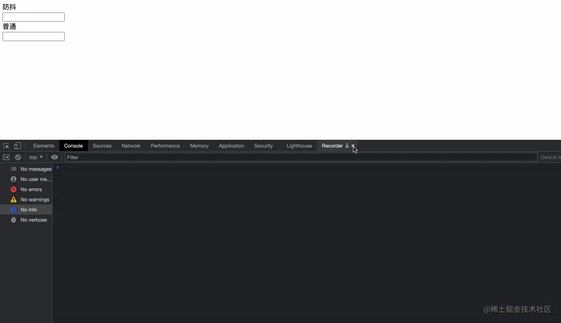Image resolution: width=561 pixels, height=323 pixels.
Task: Click the 普通 label text
Action: point(9,27)
